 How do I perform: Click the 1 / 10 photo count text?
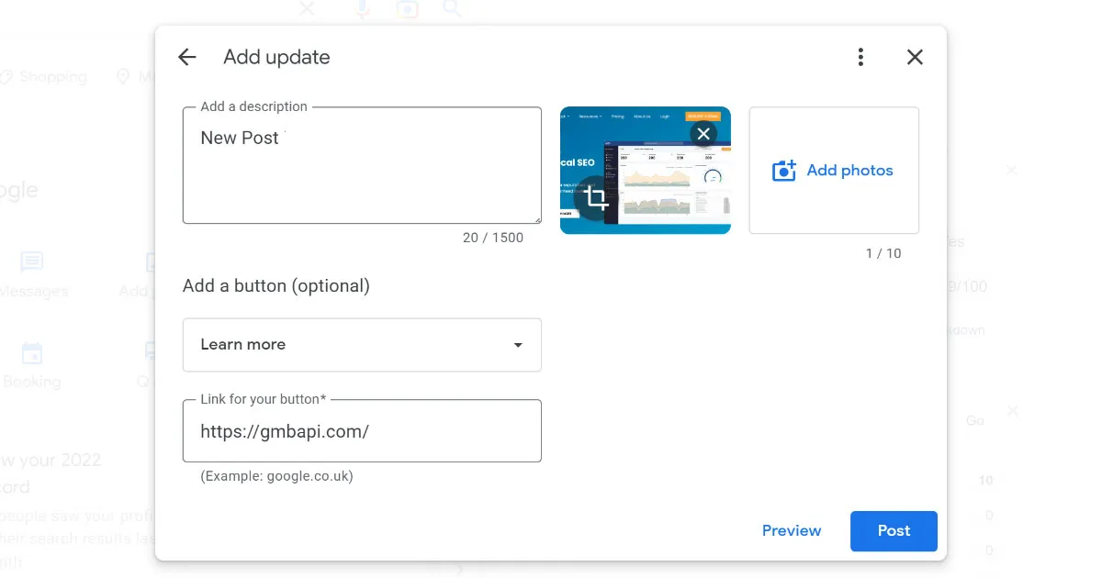tap(883, 253)
